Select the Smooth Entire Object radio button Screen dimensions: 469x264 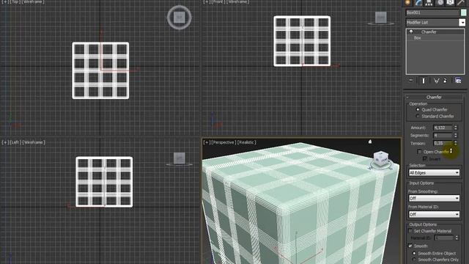click(414, 253)
